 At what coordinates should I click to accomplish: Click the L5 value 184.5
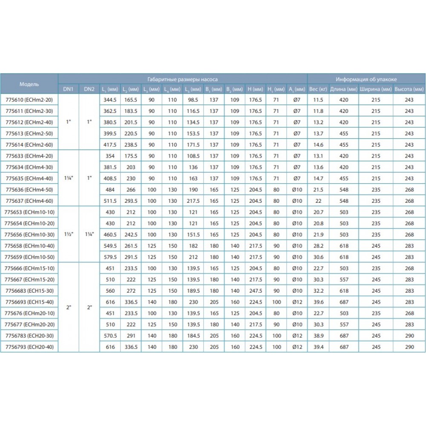click(x=193, y=336)
